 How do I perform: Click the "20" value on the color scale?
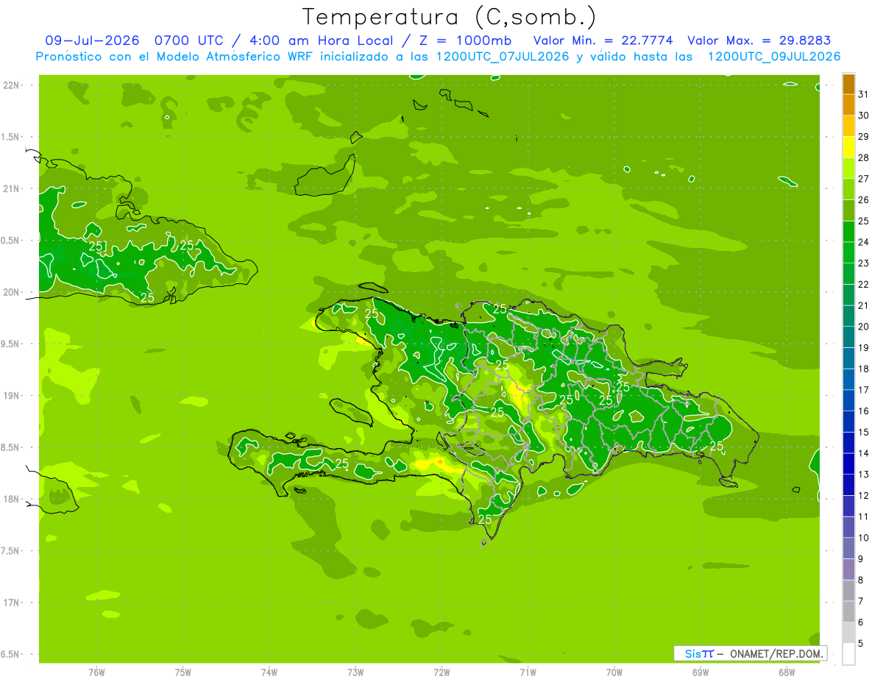863,326
